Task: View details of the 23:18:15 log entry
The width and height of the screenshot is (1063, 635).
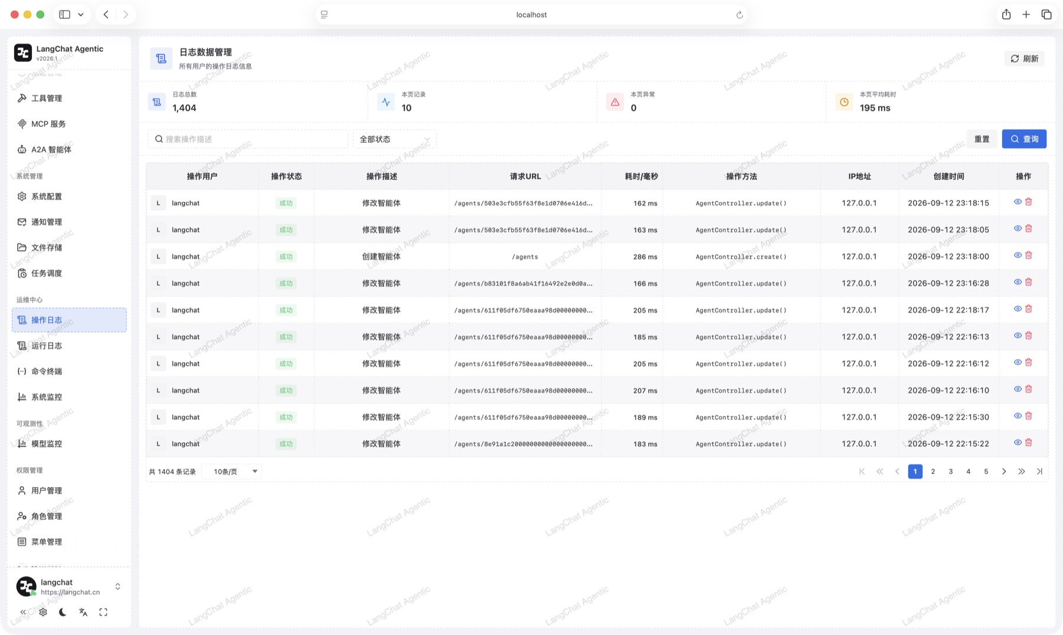Action: pos(1018,202)
